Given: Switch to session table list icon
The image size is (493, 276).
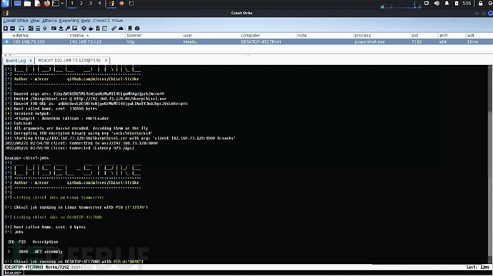Looking at the screenshot, I should tap(38, 29).
